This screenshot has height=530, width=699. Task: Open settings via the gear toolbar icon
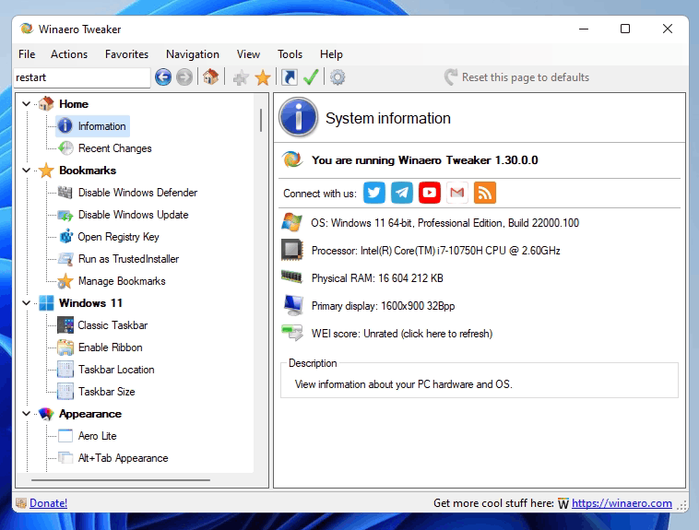point(338,77)
